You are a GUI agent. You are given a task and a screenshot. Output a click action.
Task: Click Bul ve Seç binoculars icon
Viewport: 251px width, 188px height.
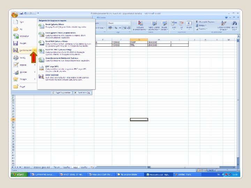[x=235, y=25]
